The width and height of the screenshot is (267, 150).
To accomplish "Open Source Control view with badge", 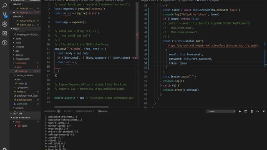I will 5,15.
